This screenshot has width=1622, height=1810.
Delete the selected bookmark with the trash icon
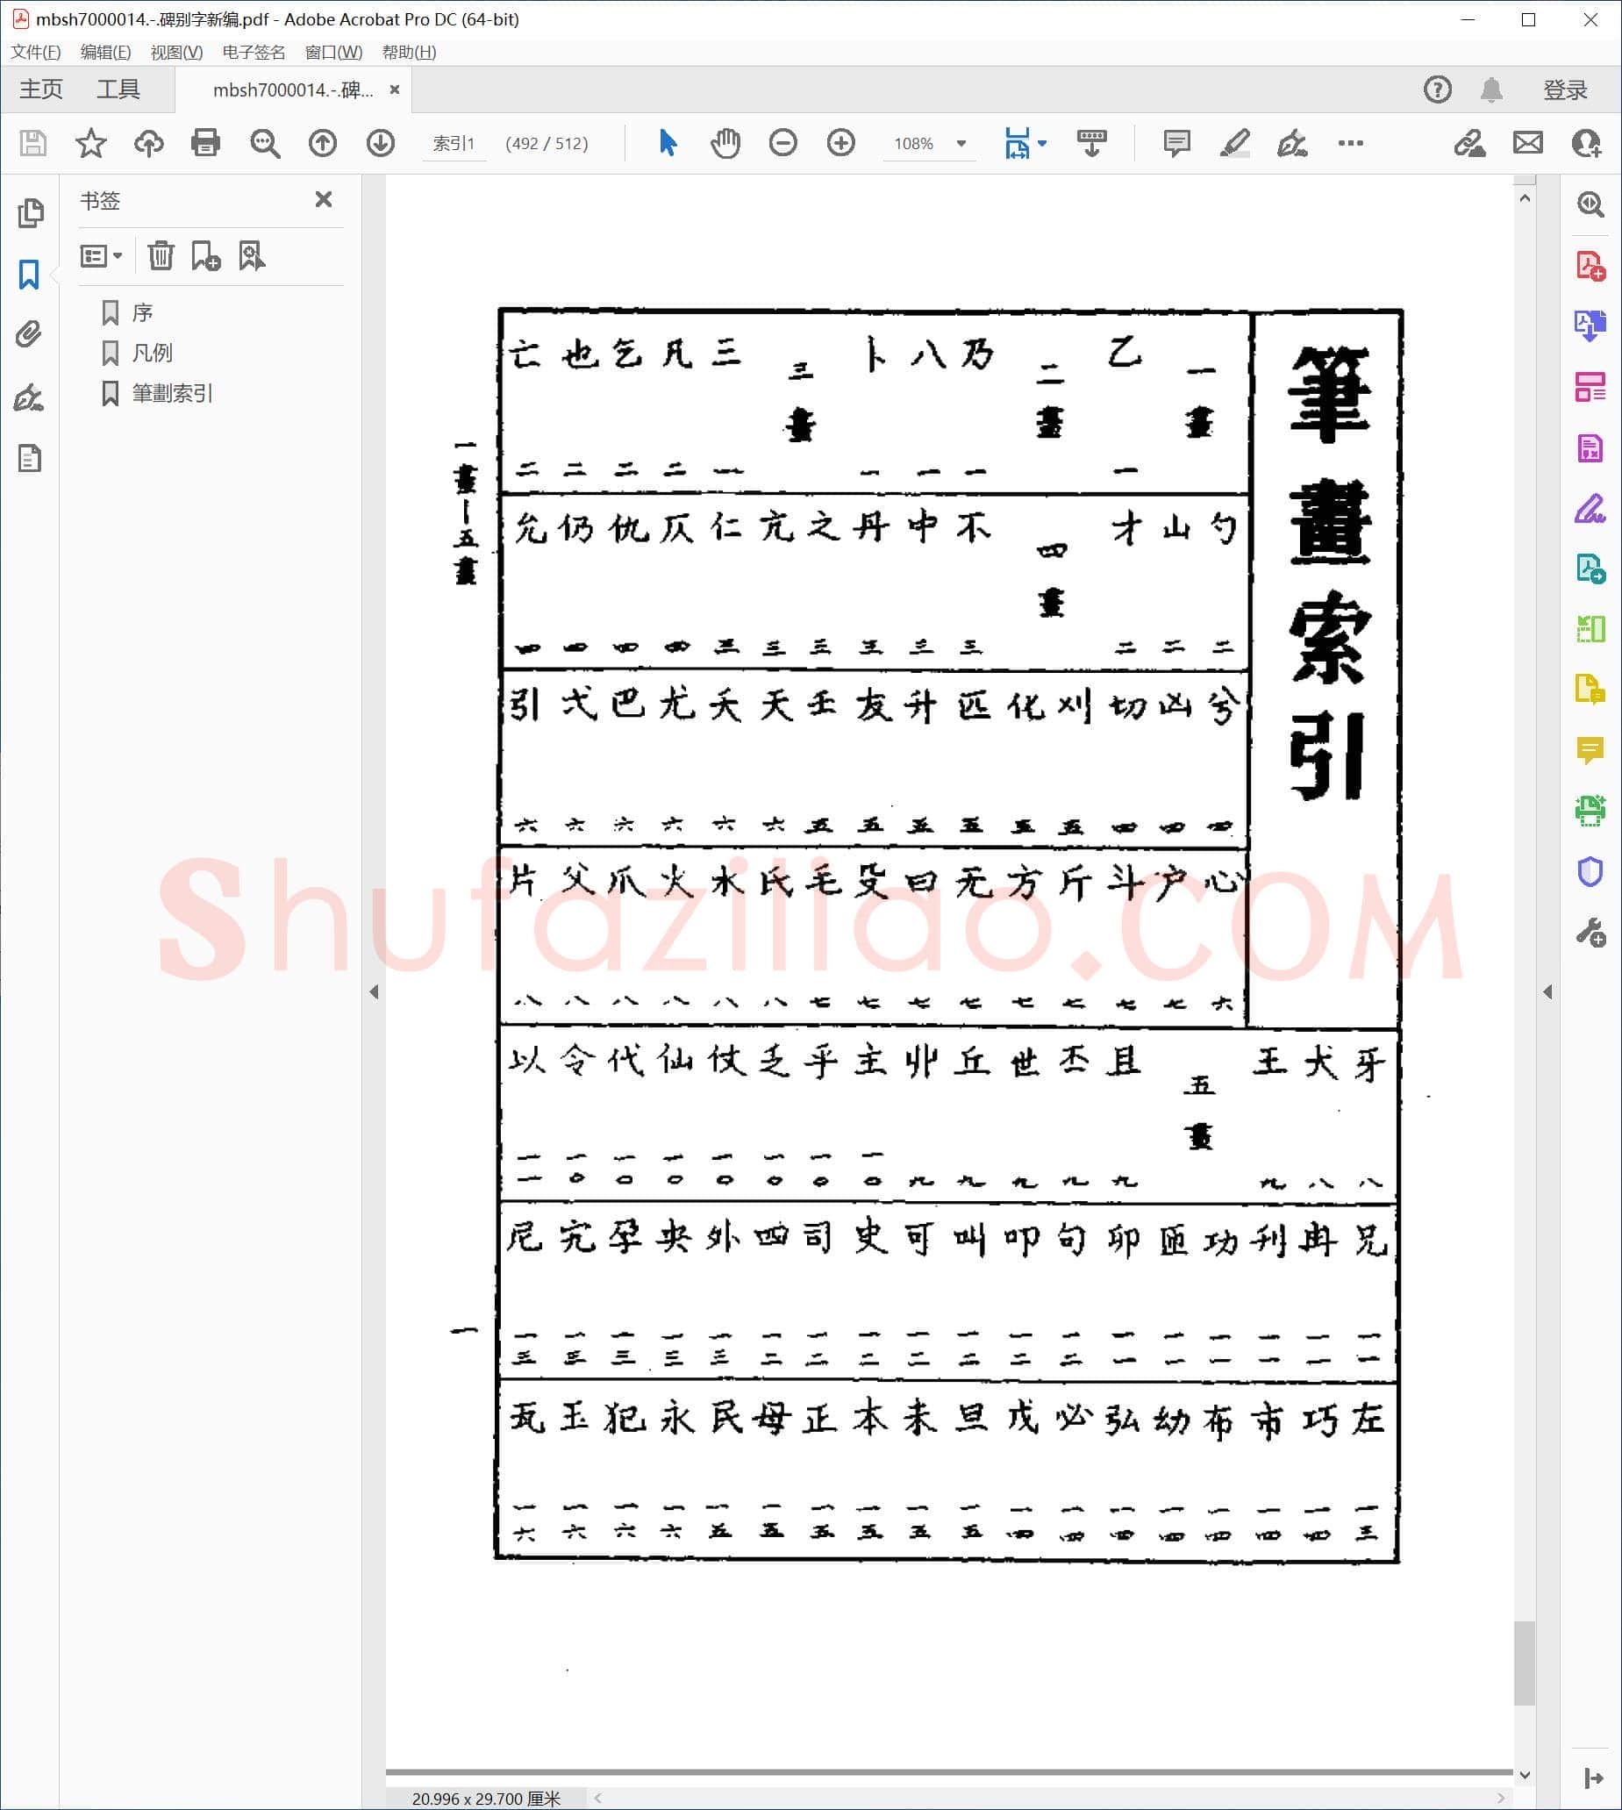click(161, 256)
